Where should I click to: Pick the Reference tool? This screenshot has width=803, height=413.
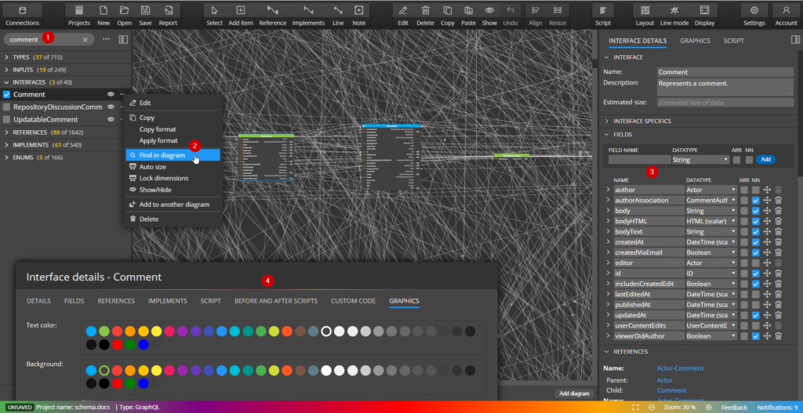coord(272,16)
